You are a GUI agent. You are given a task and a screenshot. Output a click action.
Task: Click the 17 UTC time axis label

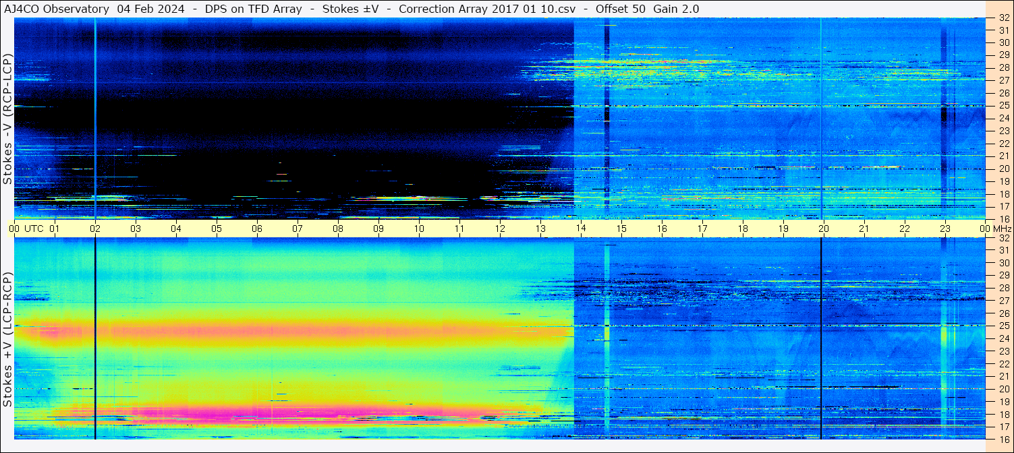coord(702,229)
